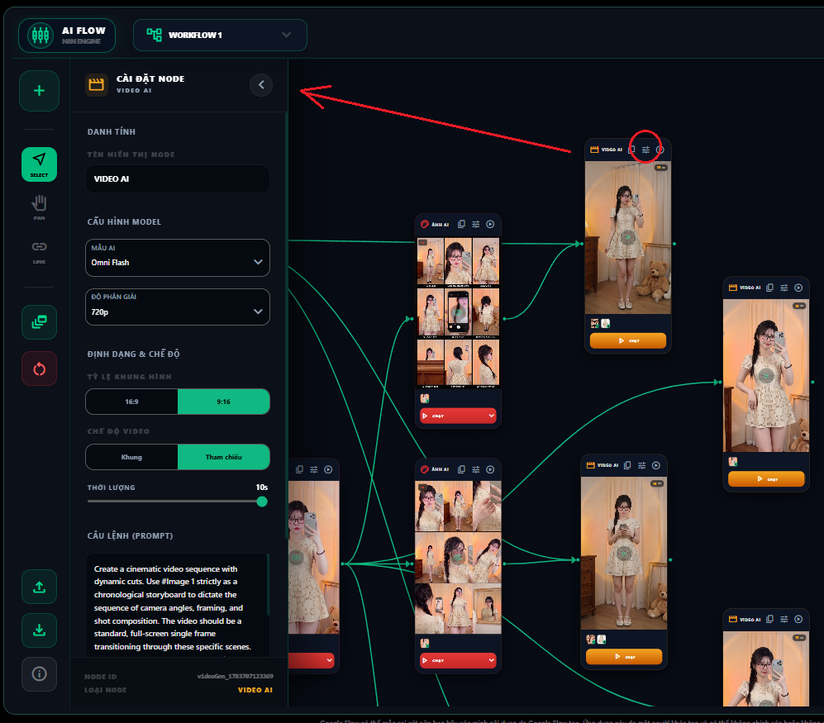Screen dimensions: 824x723
Task: Expand the ĐỘ PHÂN GIẢI 720p dropdown
Action: 177,307
